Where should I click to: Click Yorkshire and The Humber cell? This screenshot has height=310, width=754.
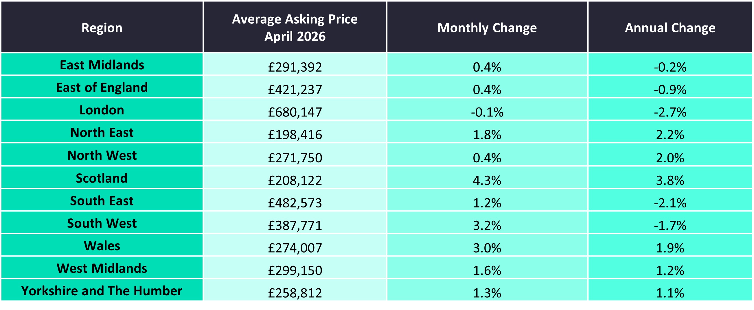point(102,291)
